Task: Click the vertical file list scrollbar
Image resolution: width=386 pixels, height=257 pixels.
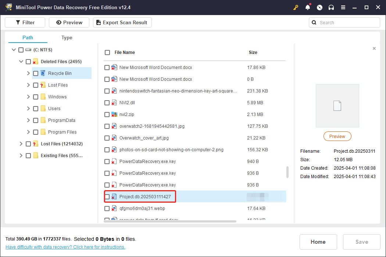Action: tap(287, 172)
